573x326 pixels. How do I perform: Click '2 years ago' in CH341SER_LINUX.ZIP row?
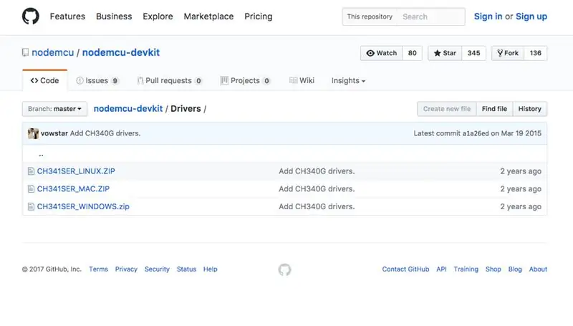pyautogui.click(x=521, y=171)
